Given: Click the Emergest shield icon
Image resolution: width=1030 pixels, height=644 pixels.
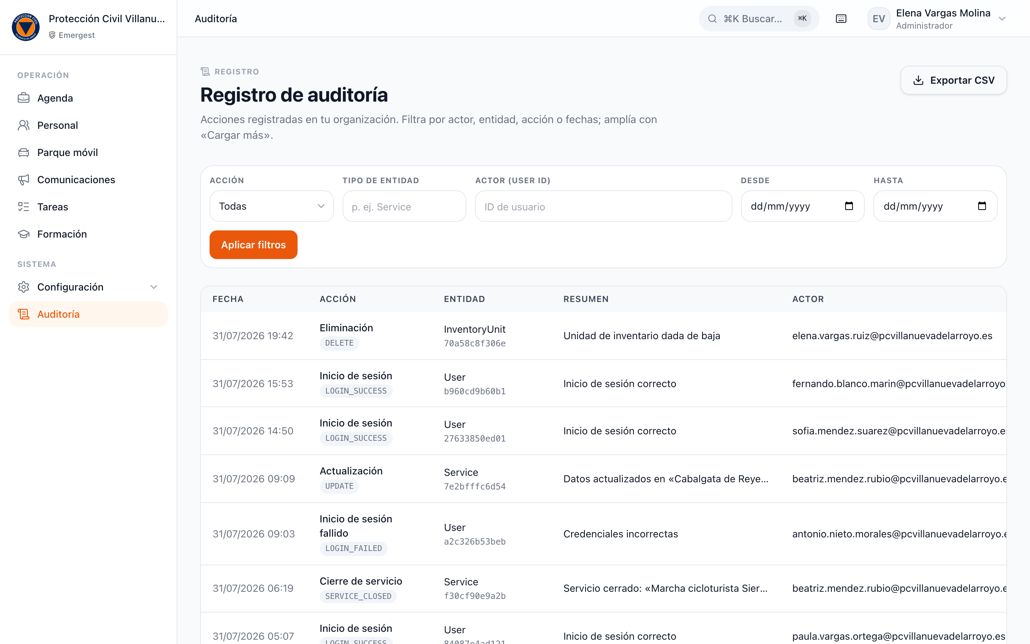Looking at the screenshot, I should click(x=52, y=35).
